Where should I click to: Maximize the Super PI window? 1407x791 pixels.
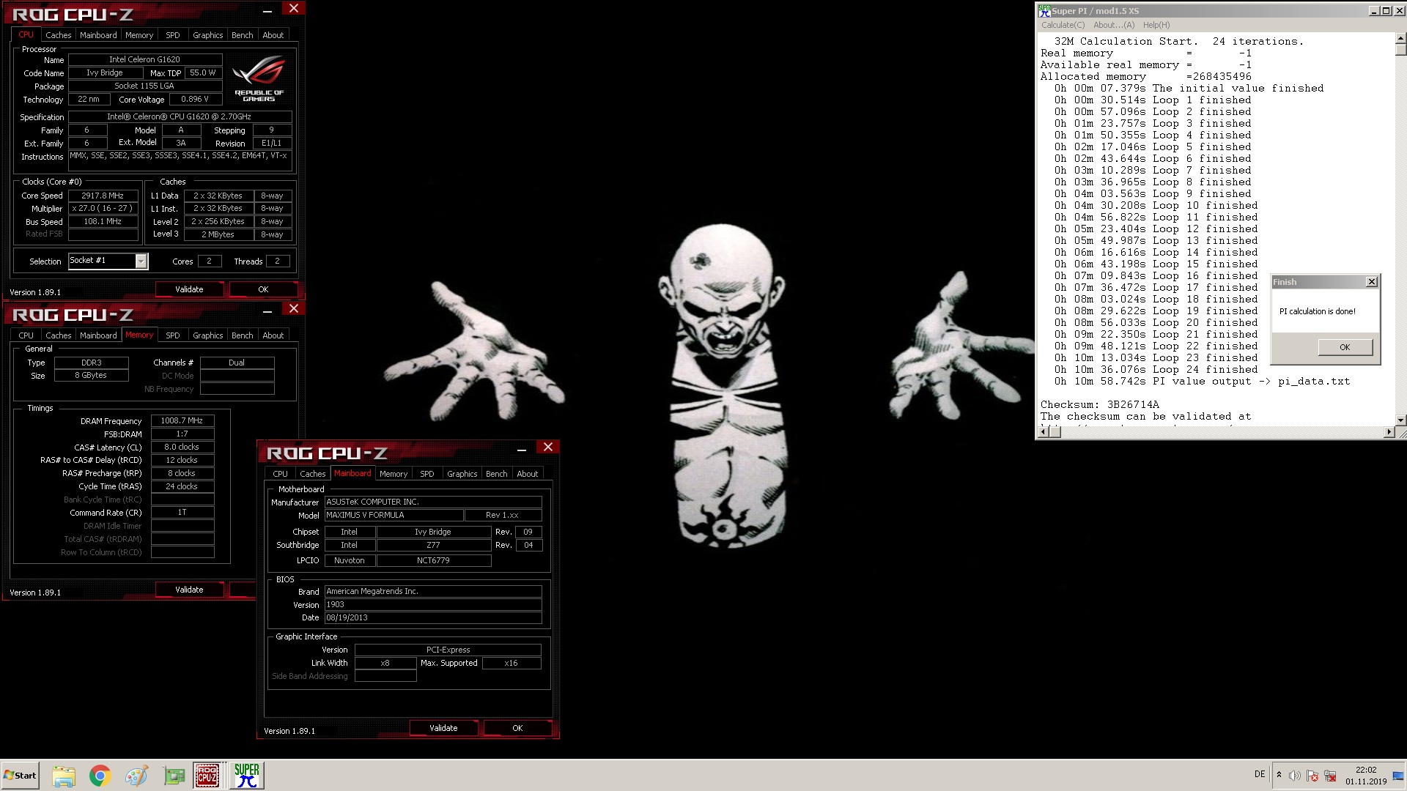tap(1386, 11)
